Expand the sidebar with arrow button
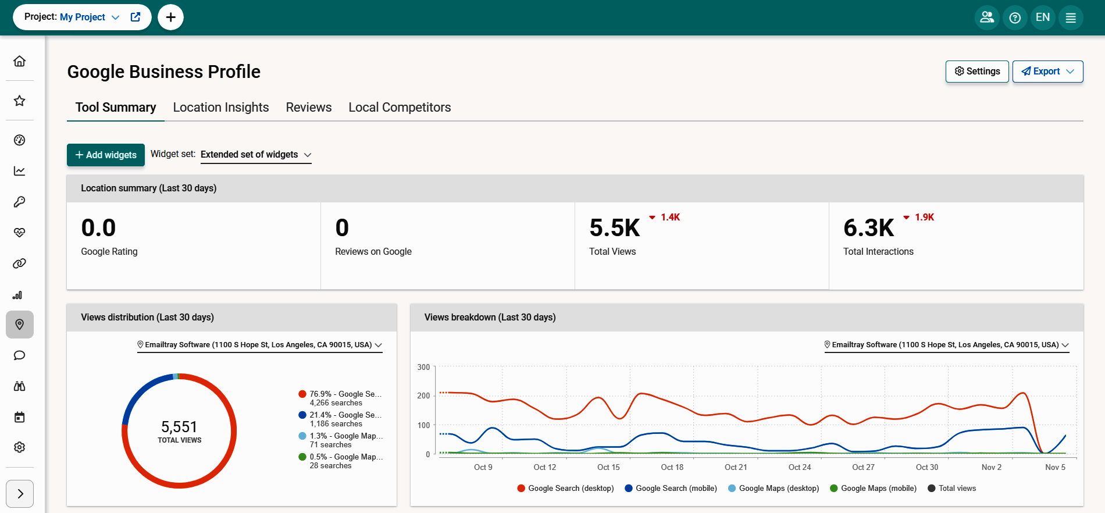The image size is (1105, 513). (x=20, y=494)
